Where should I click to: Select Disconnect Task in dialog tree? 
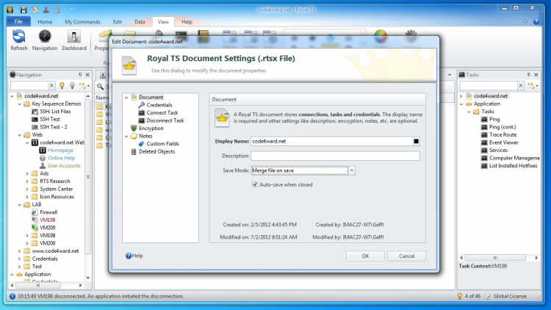pyautogui.click(x=165, y=120)
